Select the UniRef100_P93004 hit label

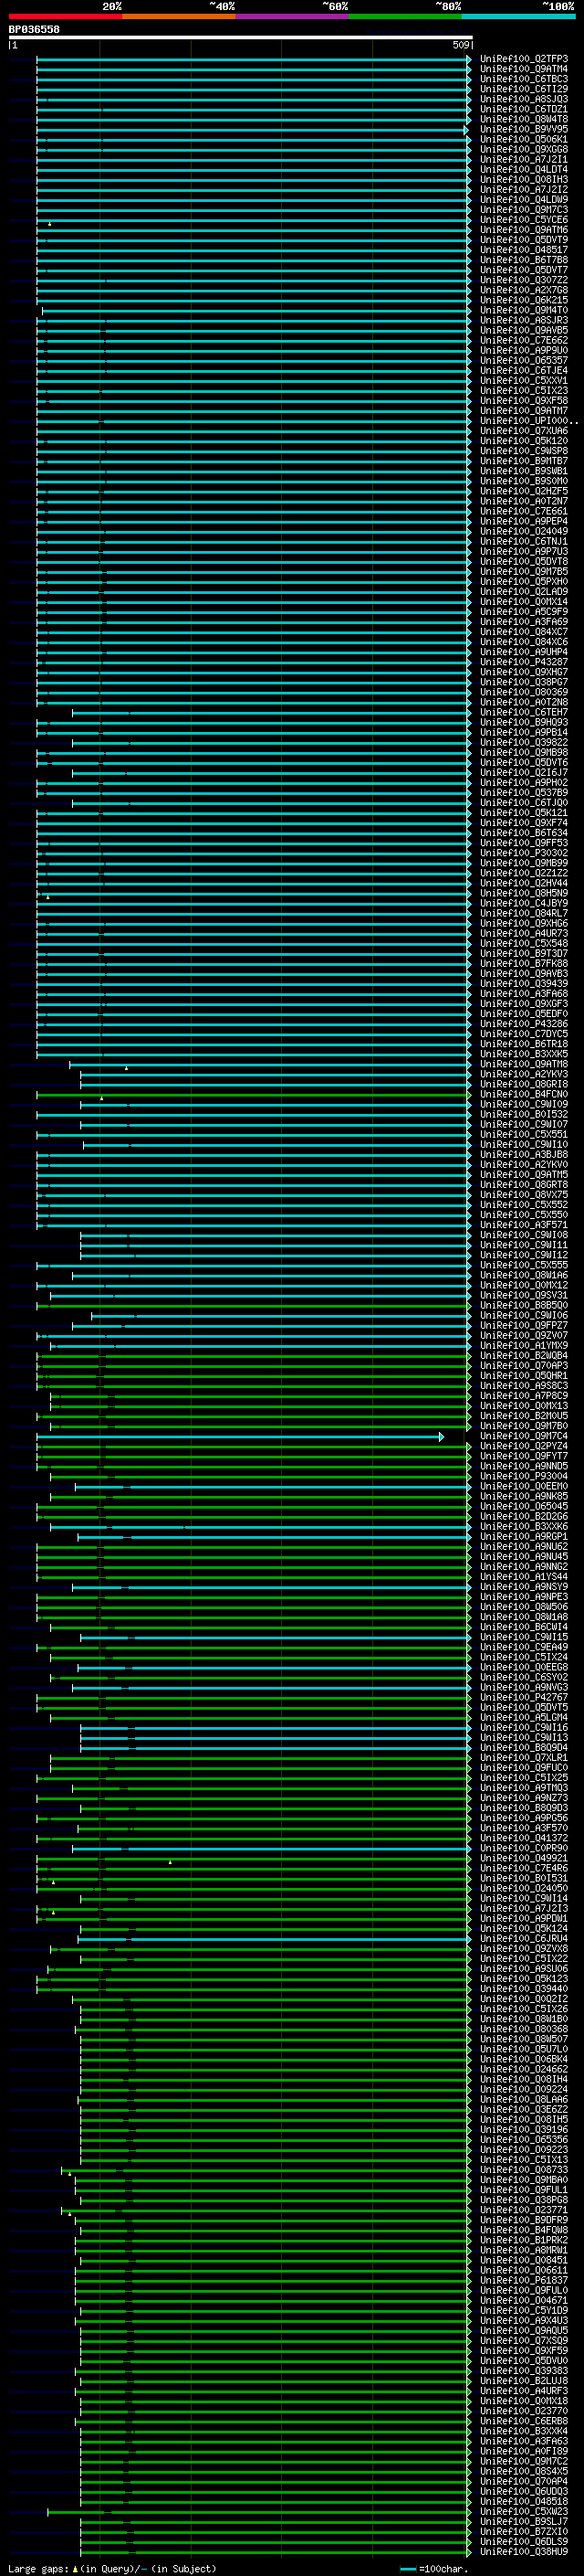(x=523, y=1476)
